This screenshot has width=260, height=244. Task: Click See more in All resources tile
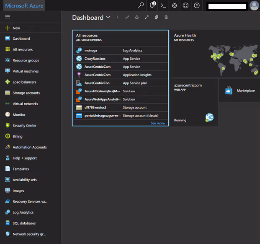pyautogui.click(x=157, y=123)
